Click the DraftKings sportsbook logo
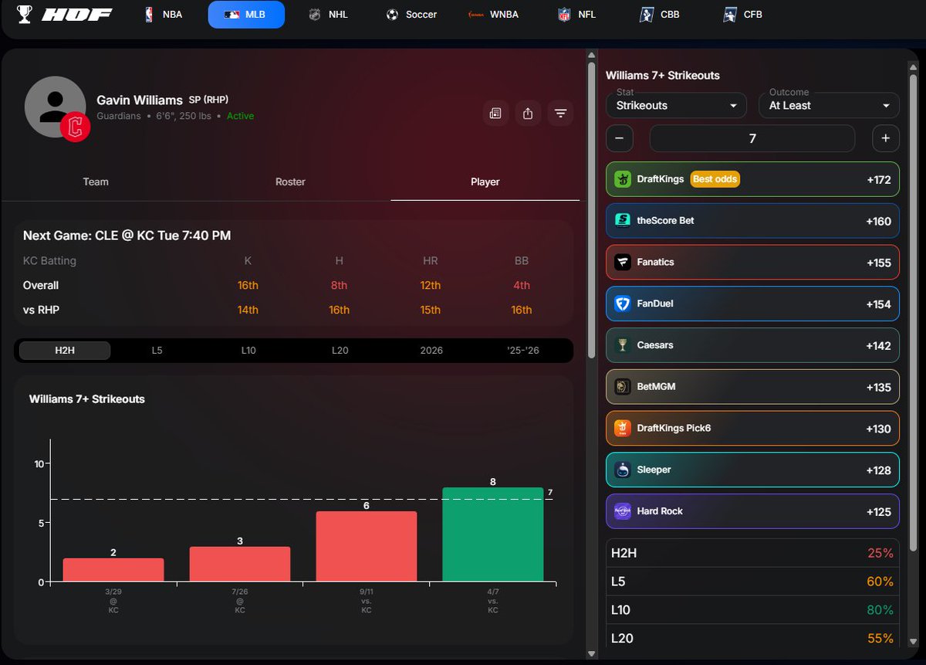Screen dimensions: 926x665 click(623, 179)
